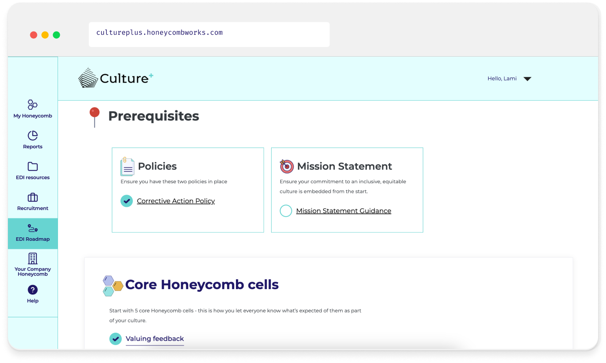Click the Help menu label
The height and width of the screenshot is (363, 606).
point(33,301)
